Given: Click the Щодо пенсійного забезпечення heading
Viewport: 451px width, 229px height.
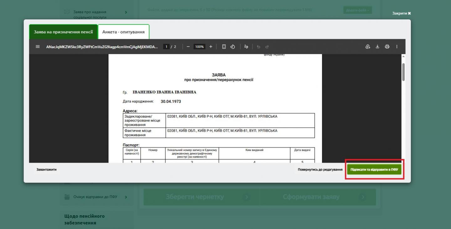Looking at the screenshot, I should (x=85, y=219).
